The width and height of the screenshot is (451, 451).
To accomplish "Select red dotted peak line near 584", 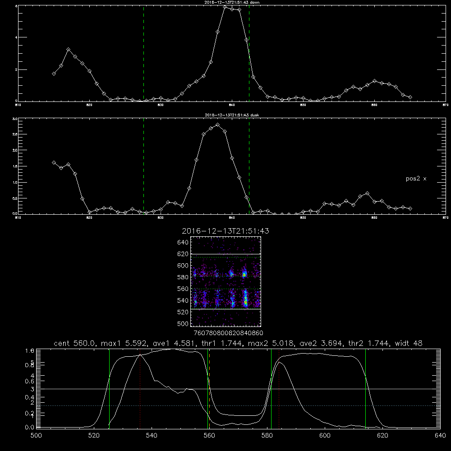I will tap(279, 388).
